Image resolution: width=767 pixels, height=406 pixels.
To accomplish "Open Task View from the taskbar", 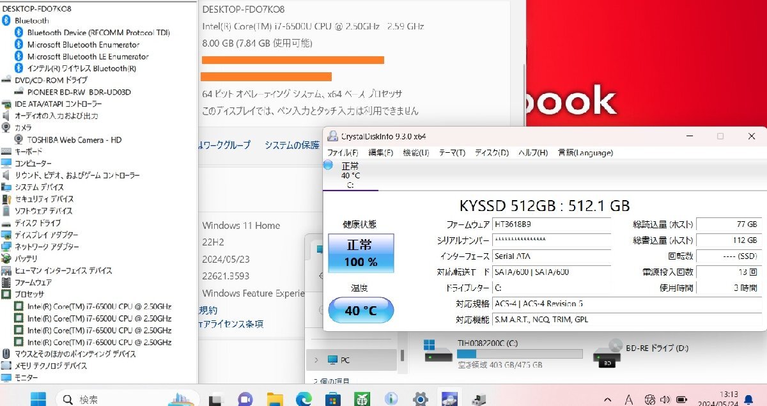I will [x=216, y=400].
